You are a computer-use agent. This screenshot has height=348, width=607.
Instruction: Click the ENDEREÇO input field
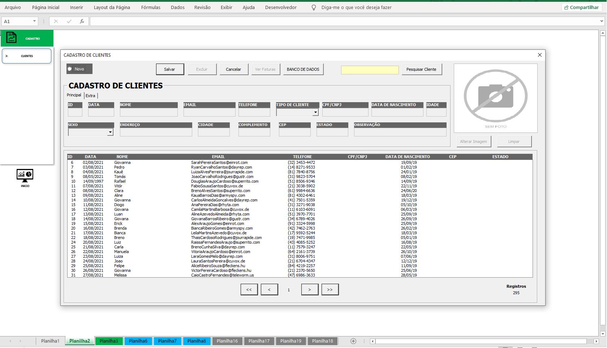(156, 132)
